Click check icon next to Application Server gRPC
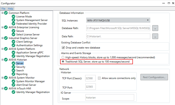 click(x=13, y=52)
